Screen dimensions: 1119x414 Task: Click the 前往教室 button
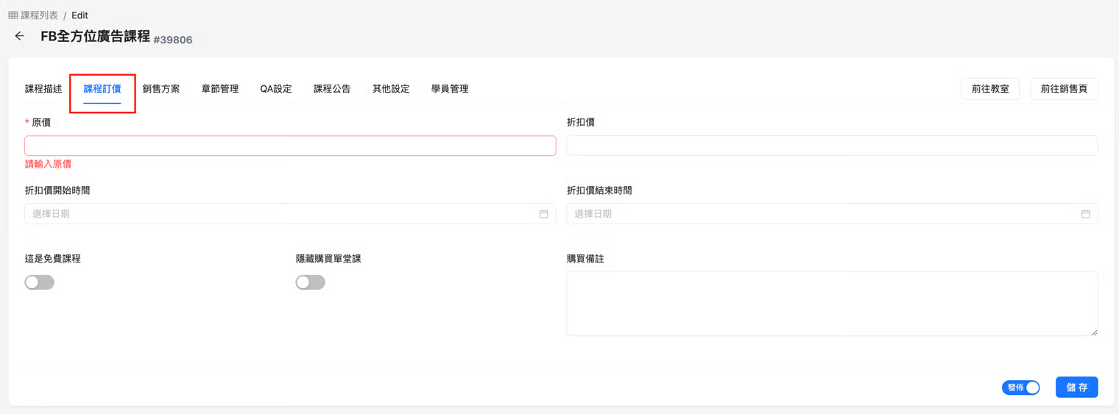(x=990, y=89)
